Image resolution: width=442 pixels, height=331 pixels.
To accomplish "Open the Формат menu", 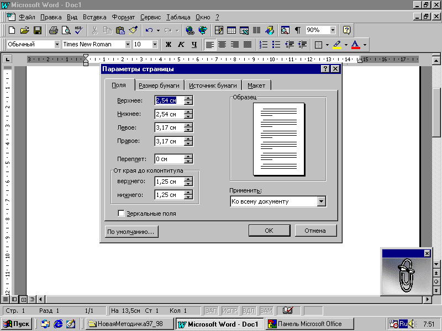I will (123, 17).
